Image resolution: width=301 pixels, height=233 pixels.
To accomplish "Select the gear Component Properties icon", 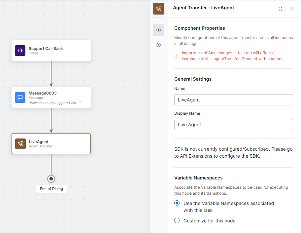I will tap(158, 30).
